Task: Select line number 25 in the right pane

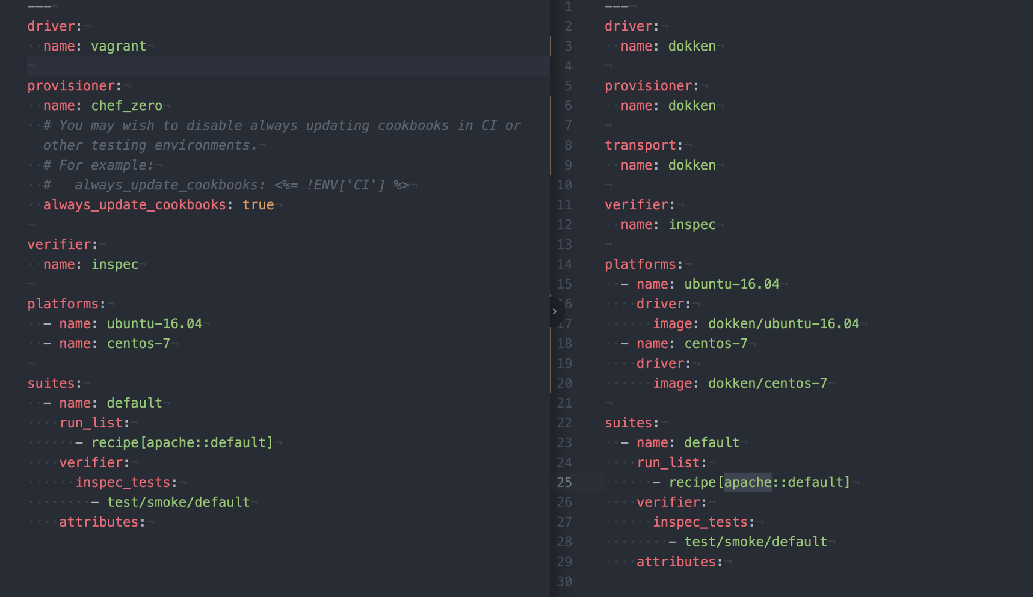Action: point(564,482)
